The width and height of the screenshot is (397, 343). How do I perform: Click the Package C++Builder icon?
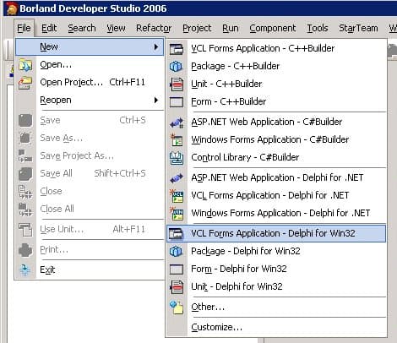(x=177, y=67)
